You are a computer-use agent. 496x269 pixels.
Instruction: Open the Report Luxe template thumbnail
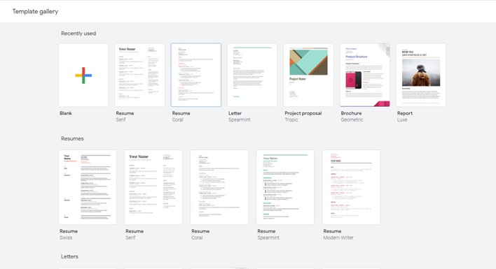[421, 75]
